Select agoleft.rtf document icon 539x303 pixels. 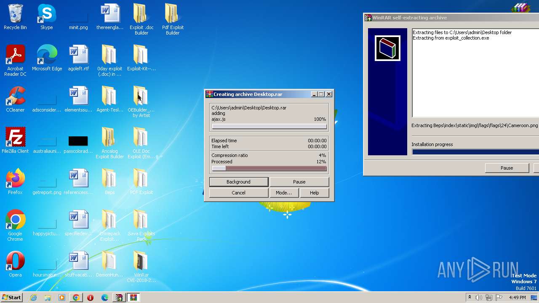(78, 58)
